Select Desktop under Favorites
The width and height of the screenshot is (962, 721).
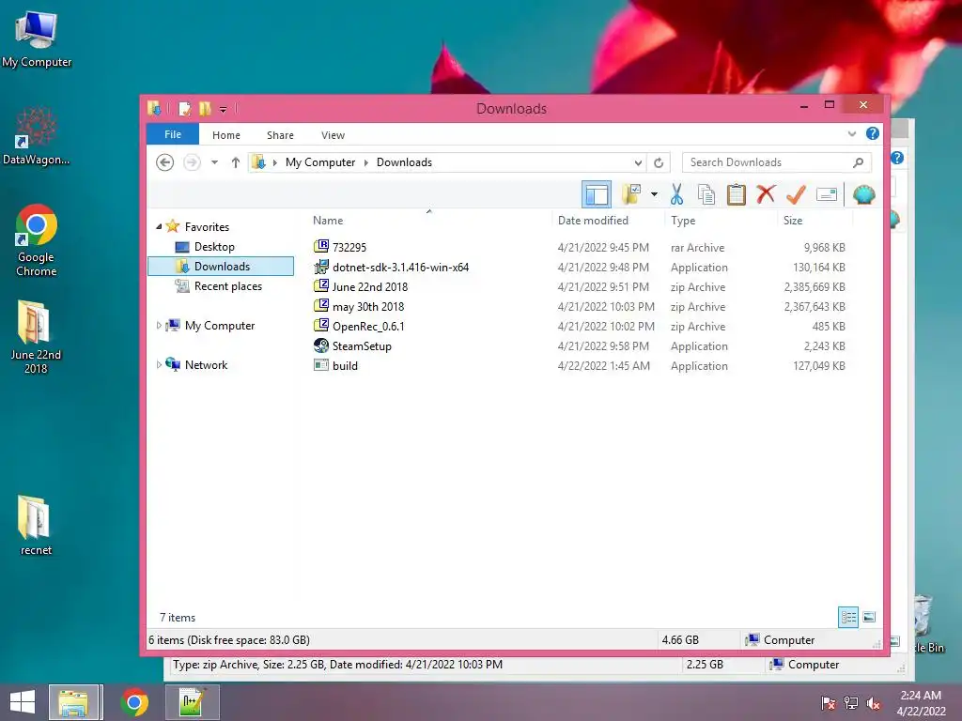[x=214, y=247]
